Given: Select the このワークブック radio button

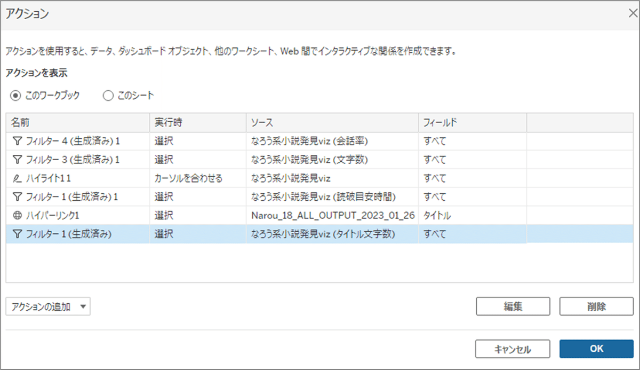Looking at the screenshot, I should click(x=16, y=96).
